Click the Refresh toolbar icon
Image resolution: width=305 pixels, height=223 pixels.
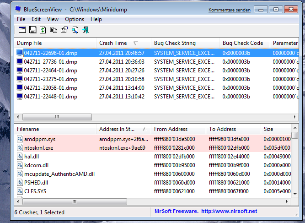43,30
